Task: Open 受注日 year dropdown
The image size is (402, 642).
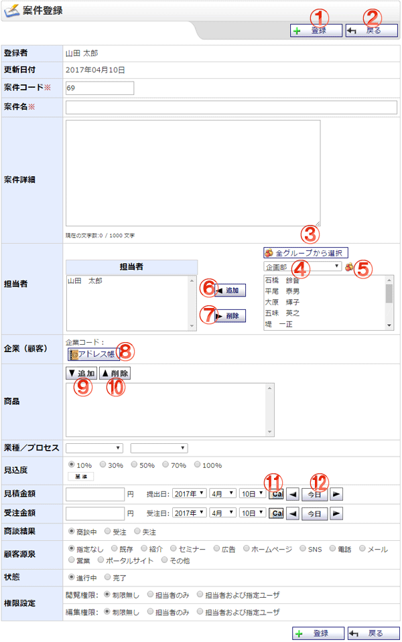Action: point(190,513)
